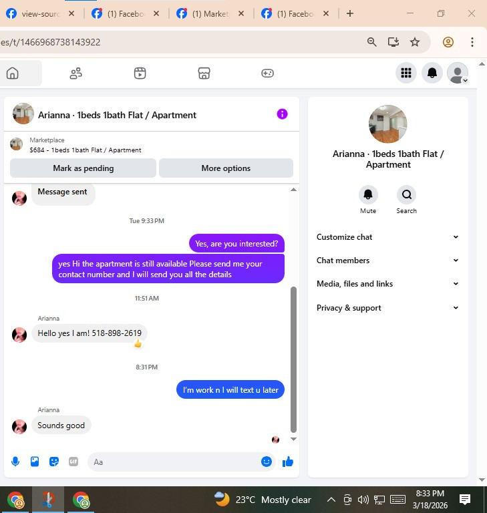The height and width of the screenshot is (513, 487).
Task: Record a voice clip with the microphone
Action: pos(15,462)
